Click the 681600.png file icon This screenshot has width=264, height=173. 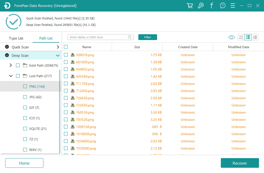coord(73,62)
